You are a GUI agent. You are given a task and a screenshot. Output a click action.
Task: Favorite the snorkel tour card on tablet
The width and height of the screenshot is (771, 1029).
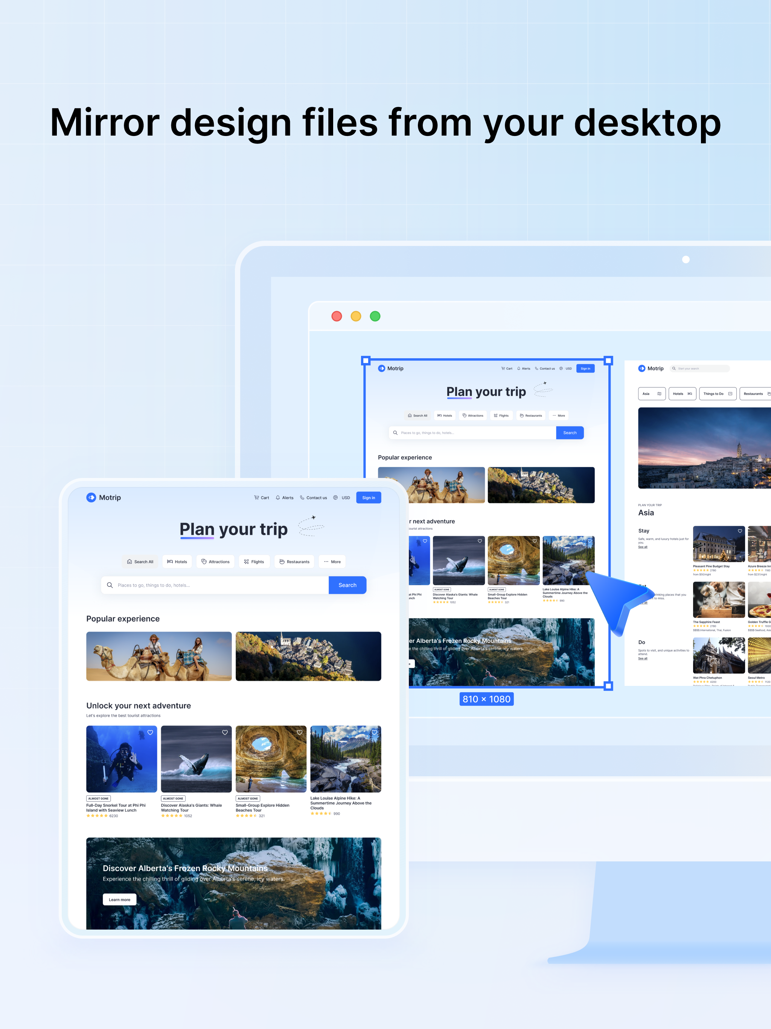pyautogui.click(x=150, y=732)
